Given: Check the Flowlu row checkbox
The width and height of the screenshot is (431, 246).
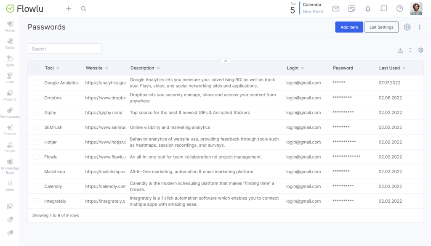Looking at the screenshot, I should [x=36, y=157].
